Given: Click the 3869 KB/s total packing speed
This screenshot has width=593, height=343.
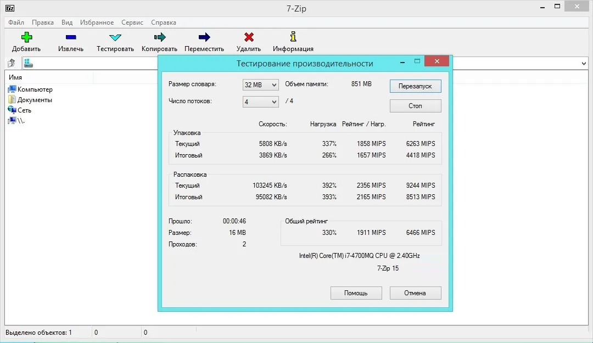Looking at the screenshot, I should (273, 155).
